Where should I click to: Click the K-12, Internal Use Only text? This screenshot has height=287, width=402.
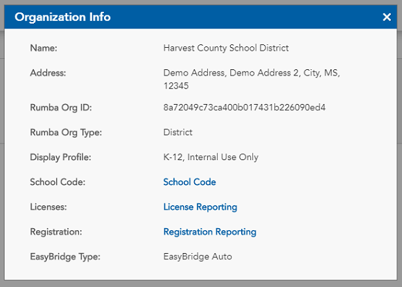[x=211, y=157]
